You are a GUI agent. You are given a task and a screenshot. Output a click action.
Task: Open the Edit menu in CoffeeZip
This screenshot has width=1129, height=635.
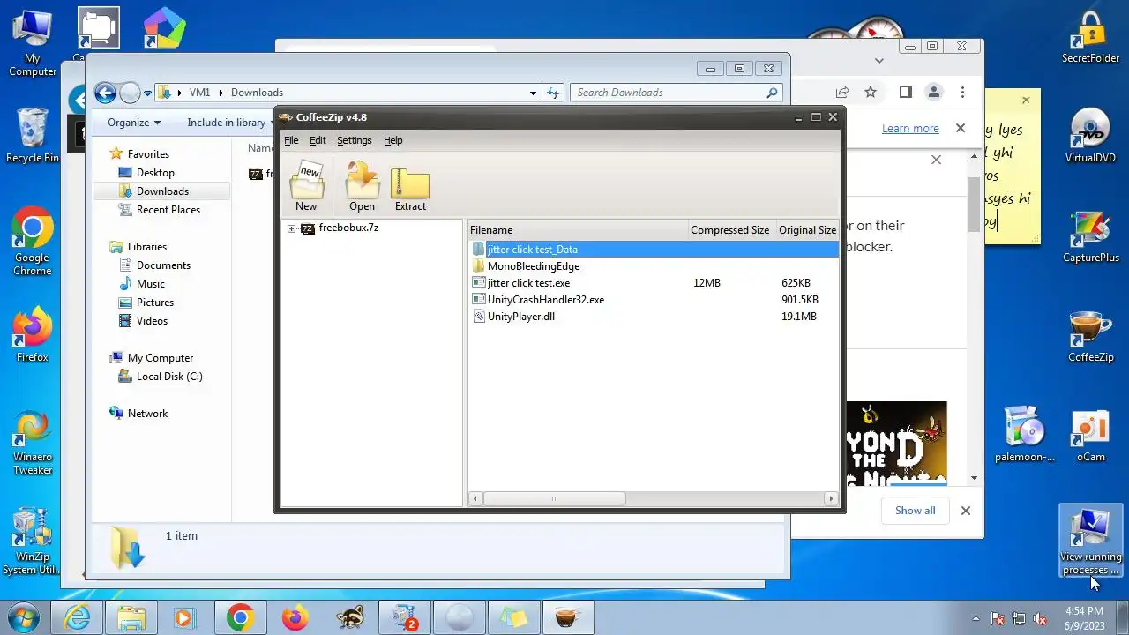(x=318, y=140)
